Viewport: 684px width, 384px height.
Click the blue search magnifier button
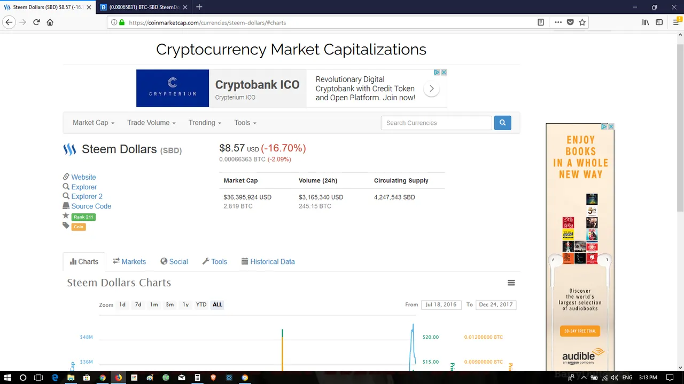tap(502, 123)
